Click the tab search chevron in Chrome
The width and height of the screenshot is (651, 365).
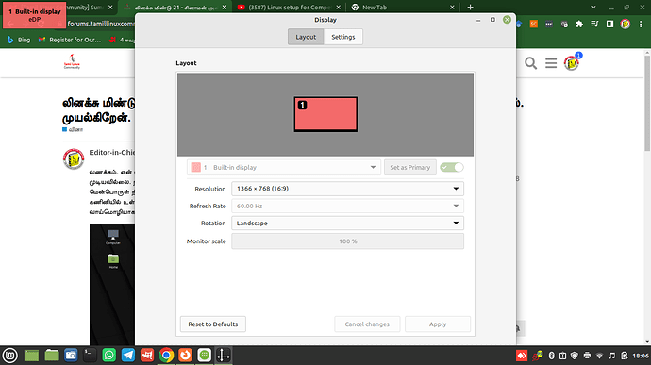pos(593,7)
